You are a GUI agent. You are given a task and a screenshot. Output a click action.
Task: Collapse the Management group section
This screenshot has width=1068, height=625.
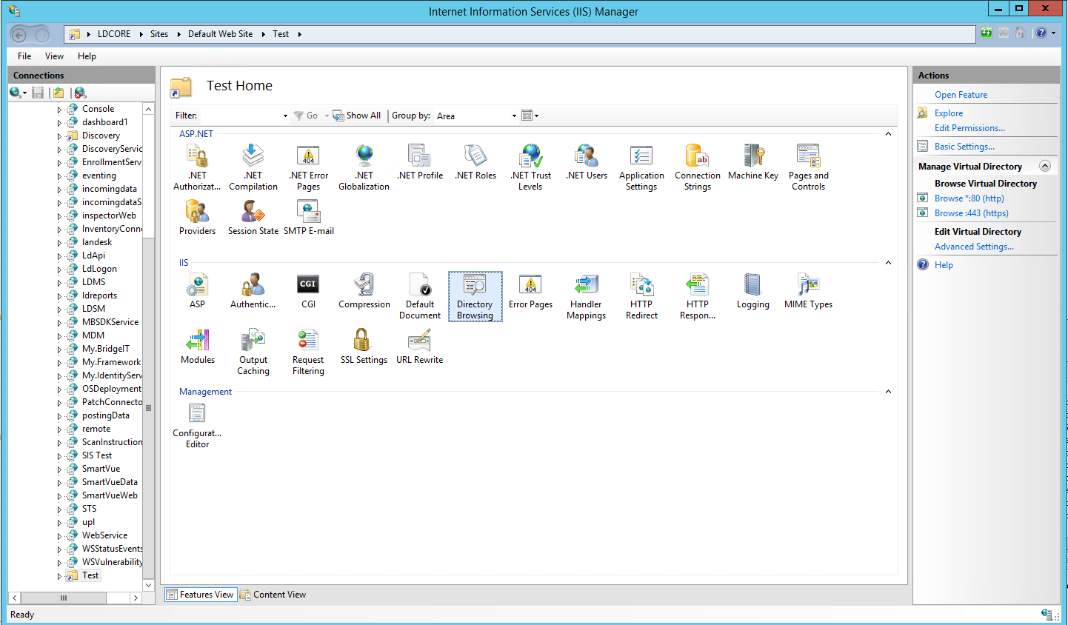click(888, 392)
